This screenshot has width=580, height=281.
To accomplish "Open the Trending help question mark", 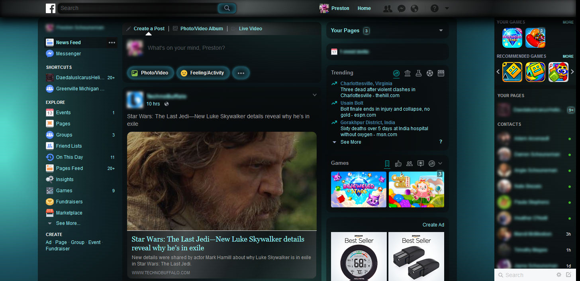I will pos(441,142).
